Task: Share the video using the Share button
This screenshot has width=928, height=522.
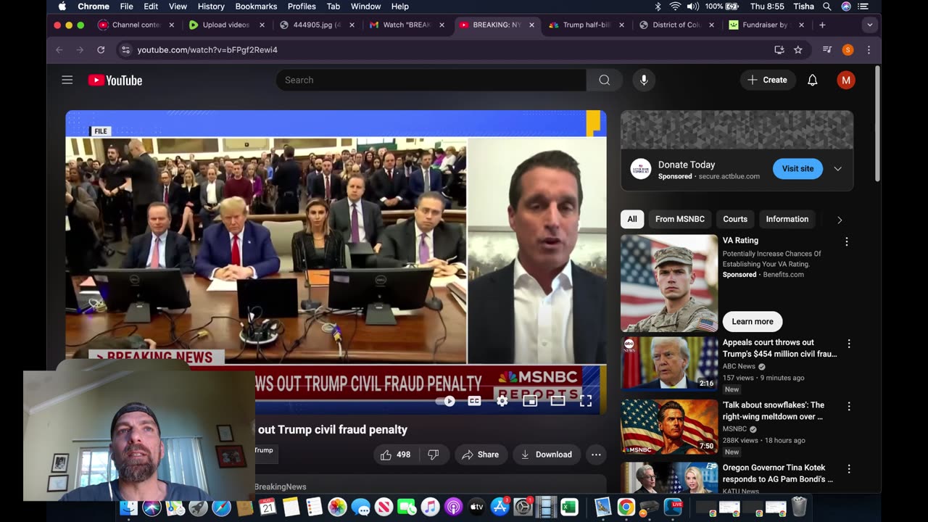Action: (481, 455)
